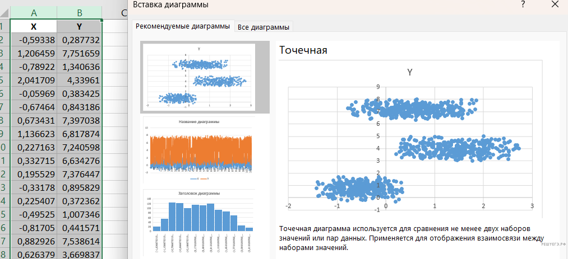568x259 pixels.
Task: Click cell with value 7,751659
Action: (80, 54)
